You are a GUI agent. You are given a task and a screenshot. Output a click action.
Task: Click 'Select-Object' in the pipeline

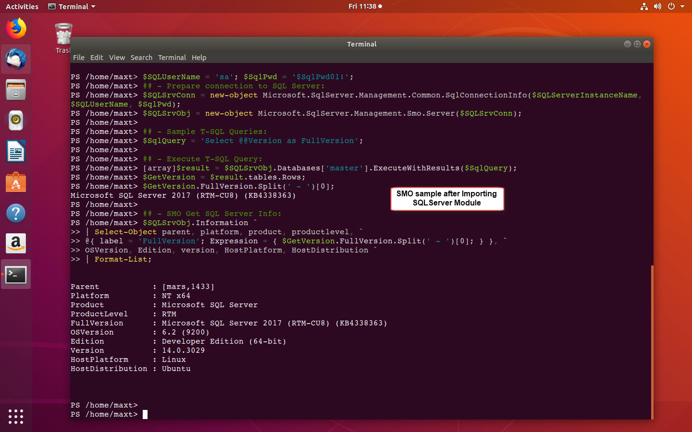[x=126, y=232]
